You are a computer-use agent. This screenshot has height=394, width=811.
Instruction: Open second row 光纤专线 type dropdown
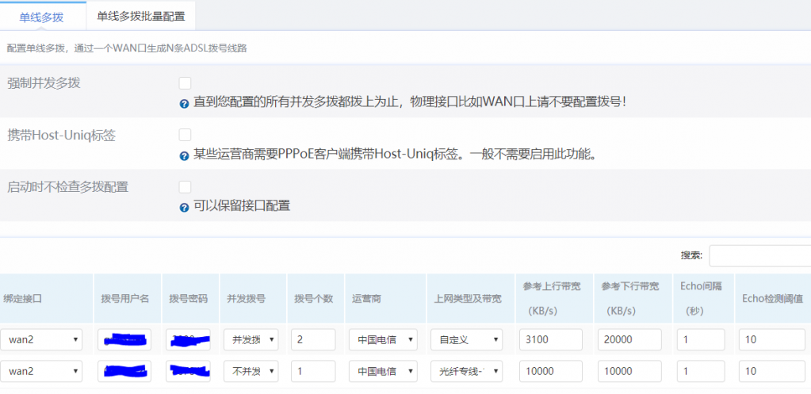point(466,371)
